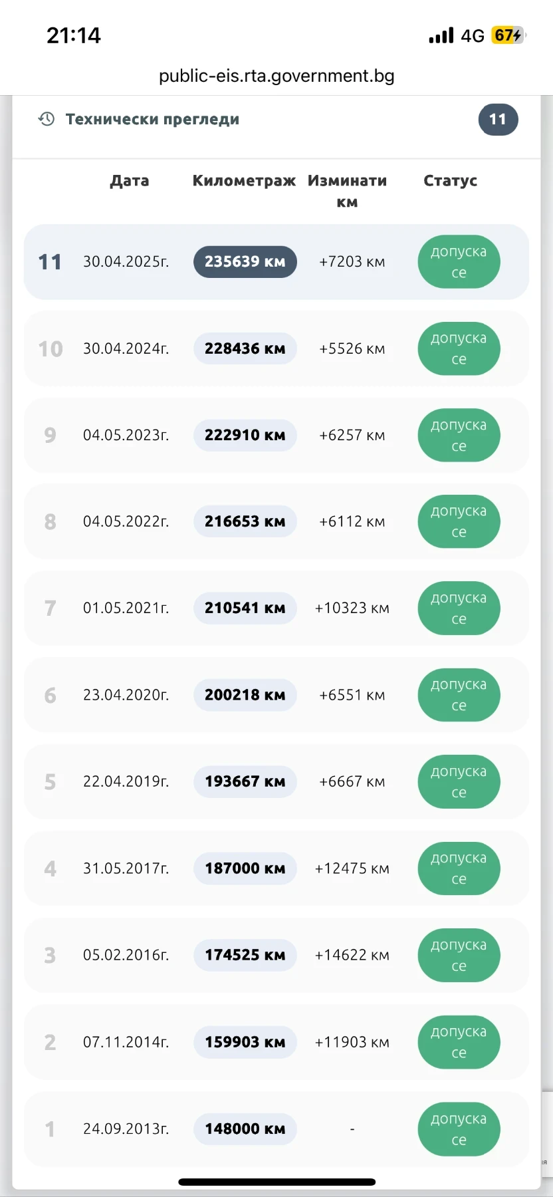This screenshot has width=553, height=1197.
Task: Click the Статус column header
Action: click(450, 181)
